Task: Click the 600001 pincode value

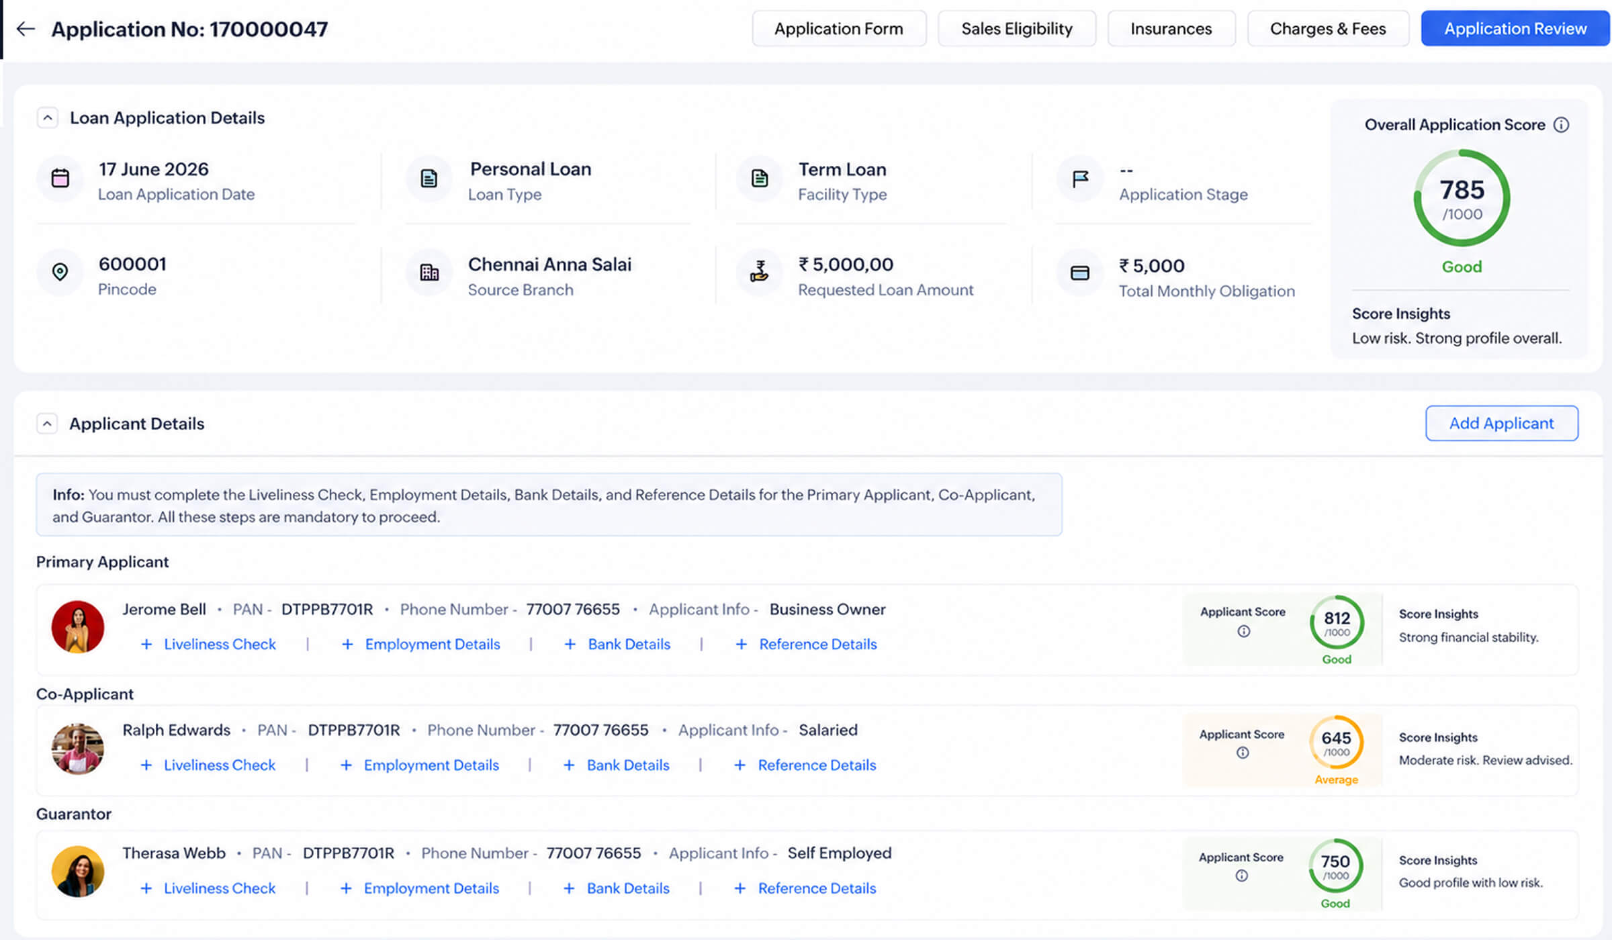Action: [x=132, y=264]
